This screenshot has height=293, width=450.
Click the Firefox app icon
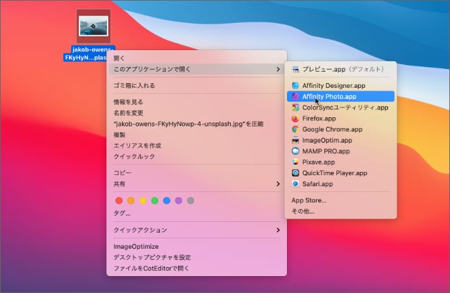295,119
